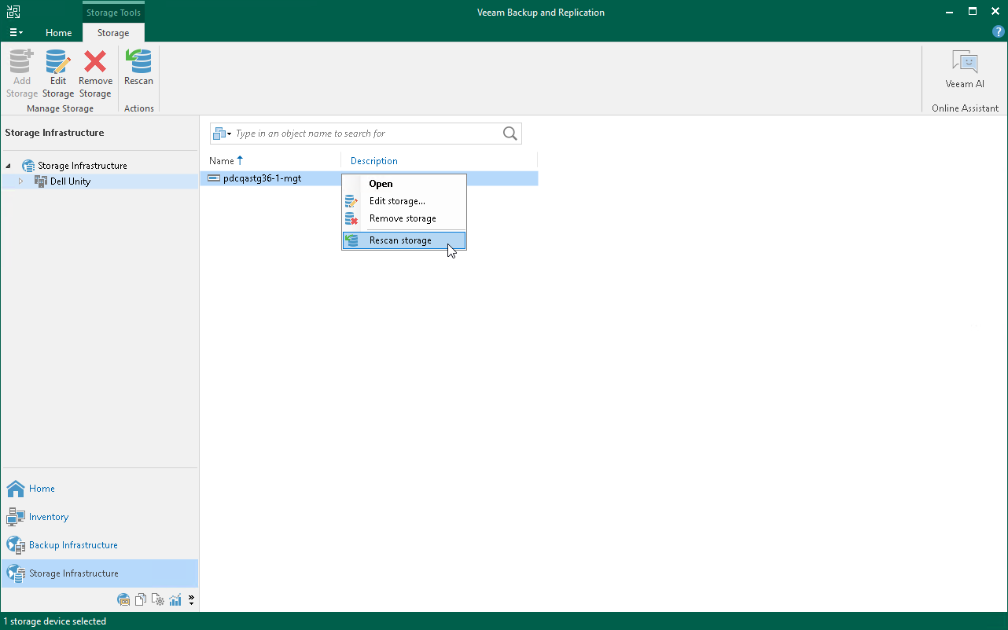1008x630 pixels.
Task: Click the Storage Tools contextual tab header
Action: [x=114, y=13]
